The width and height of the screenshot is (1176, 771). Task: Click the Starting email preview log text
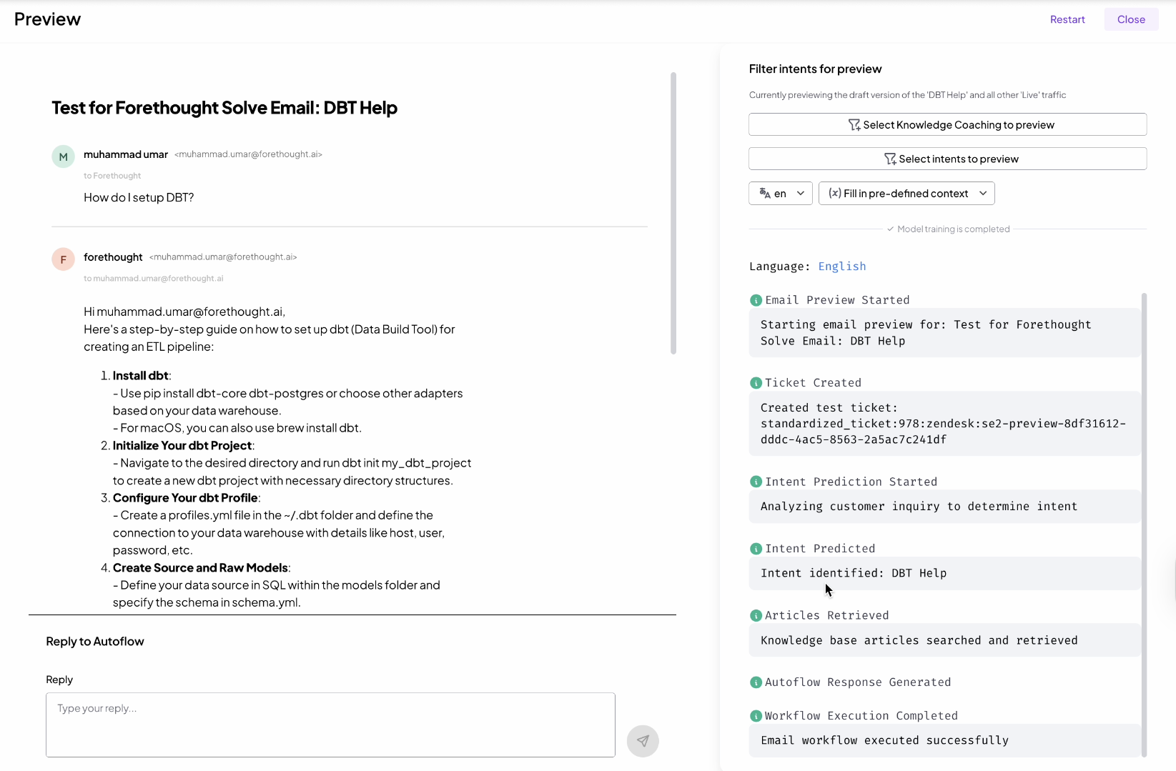pos(926,333)
